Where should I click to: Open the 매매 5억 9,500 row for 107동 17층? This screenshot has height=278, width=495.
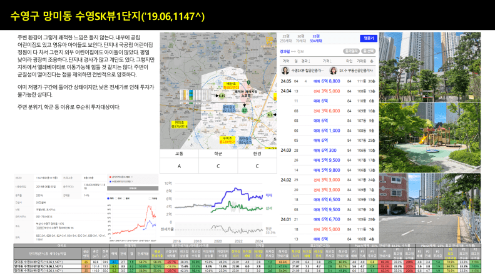pyautogui.click(x=328, y=160)
